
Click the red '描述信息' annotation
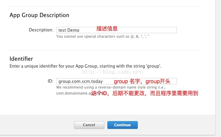click(107, 29)
